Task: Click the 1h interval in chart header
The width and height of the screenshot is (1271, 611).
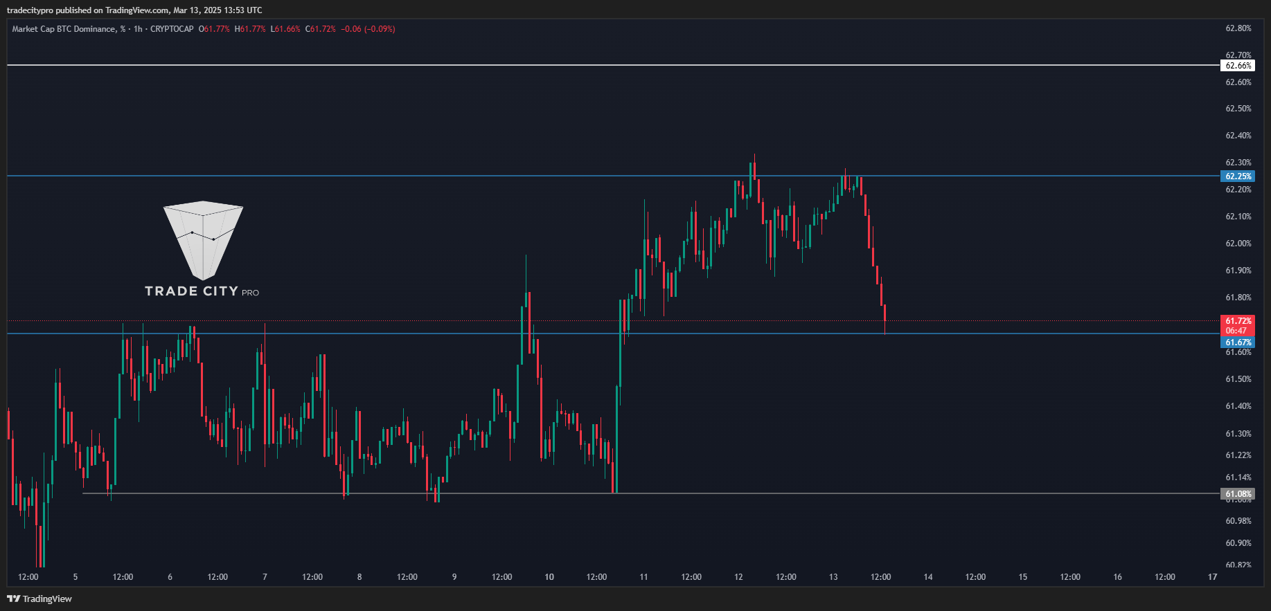Action: click(138, 29)
